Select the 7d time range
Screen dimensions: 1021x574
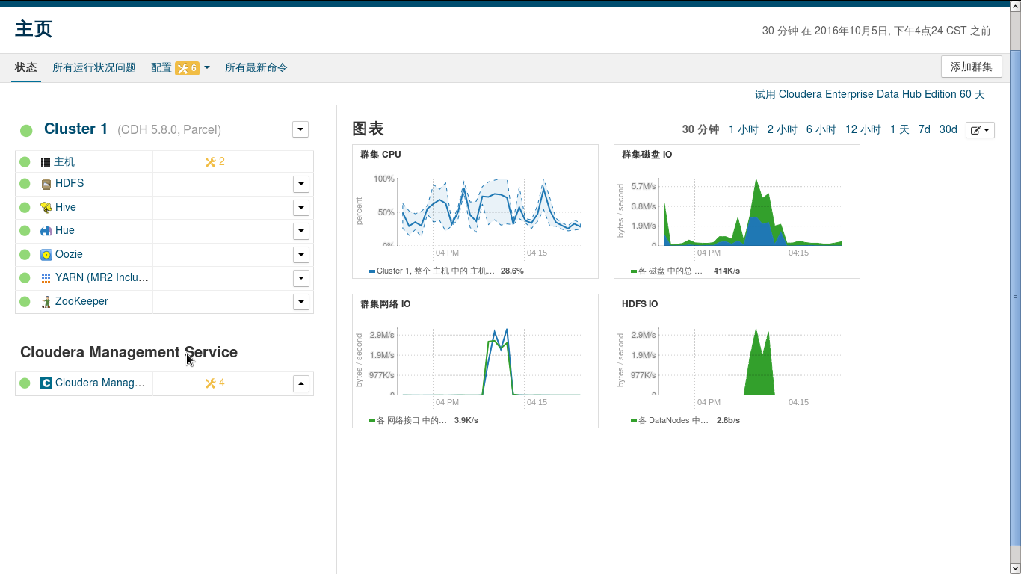tap(925, 129)
